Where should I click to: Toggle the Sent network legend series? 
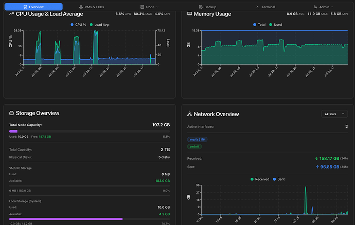point(279,179)
